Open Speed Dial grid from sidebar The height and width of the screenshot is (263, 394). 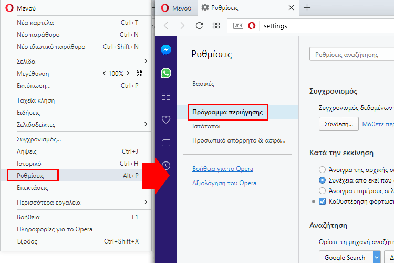(166, 96)
